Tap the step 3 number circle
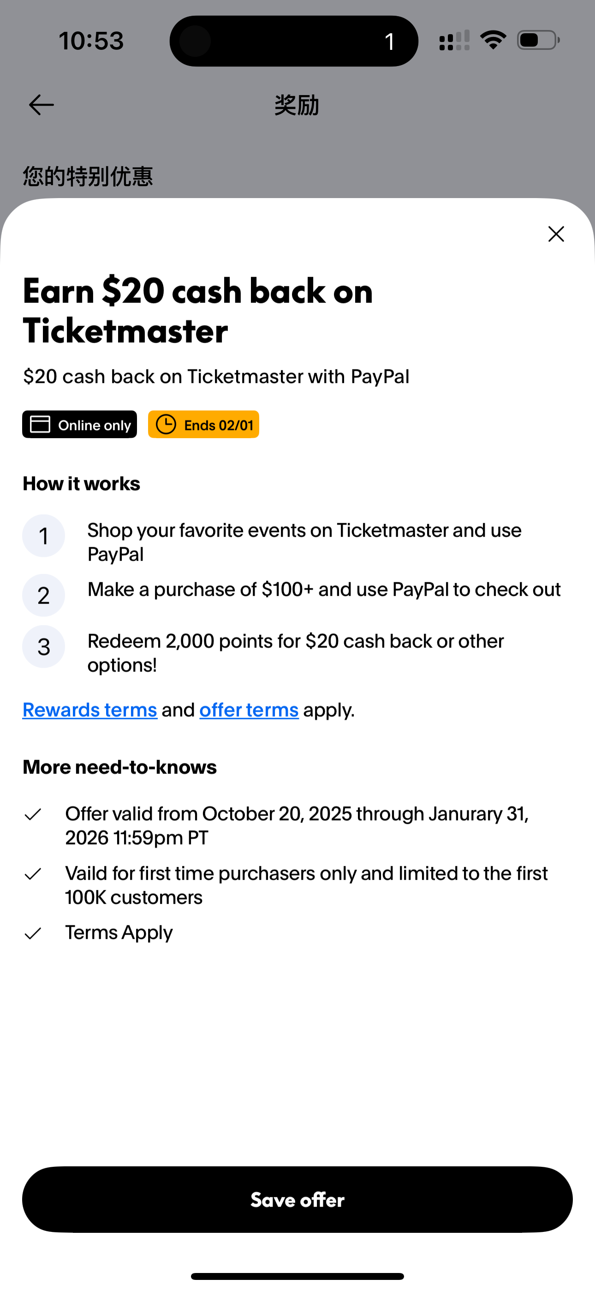This screenshot has height=1291, width=595. coord(43,646)
